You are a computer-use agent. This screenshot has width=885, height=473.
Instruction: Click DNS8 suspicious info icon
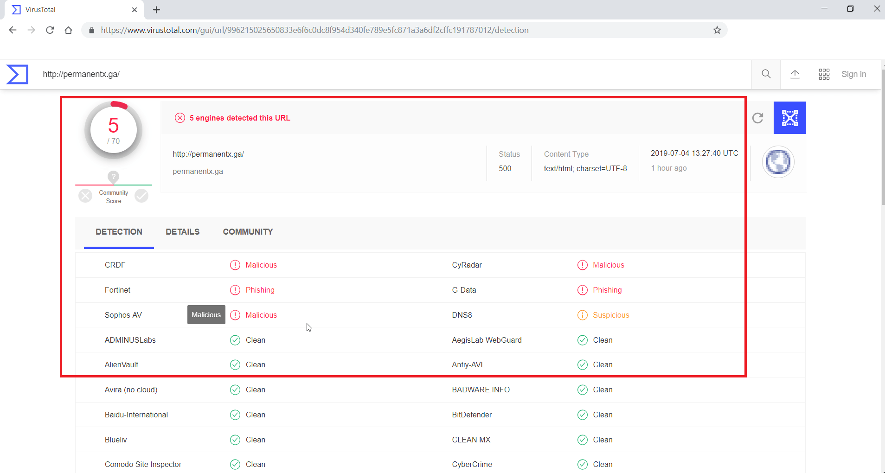[583, 315]
